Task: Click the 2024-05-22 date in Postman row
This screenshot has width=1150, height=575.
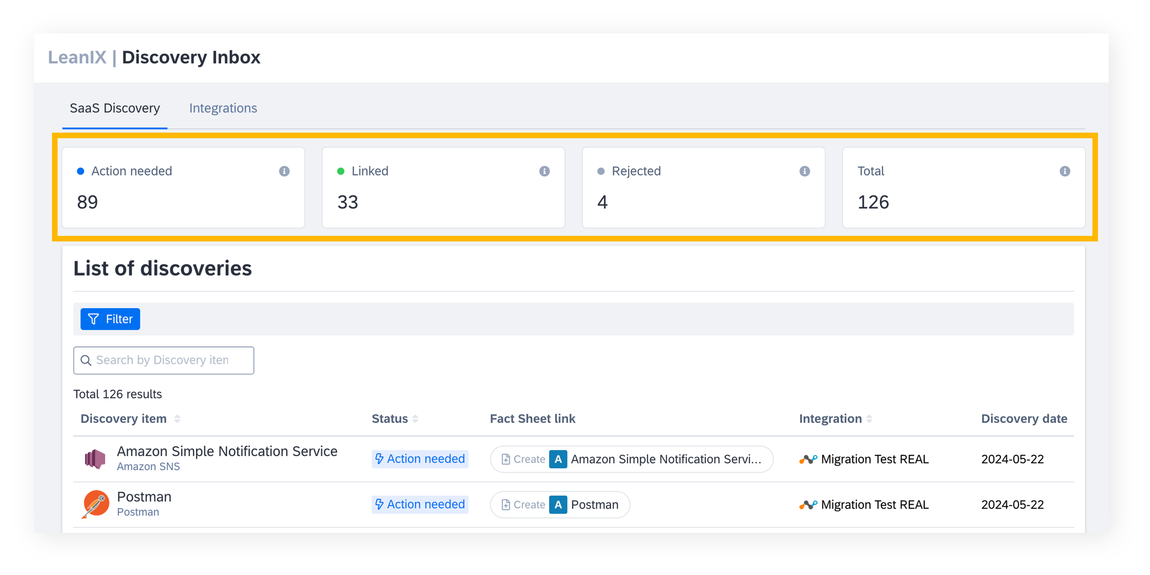Action: 1012,504
